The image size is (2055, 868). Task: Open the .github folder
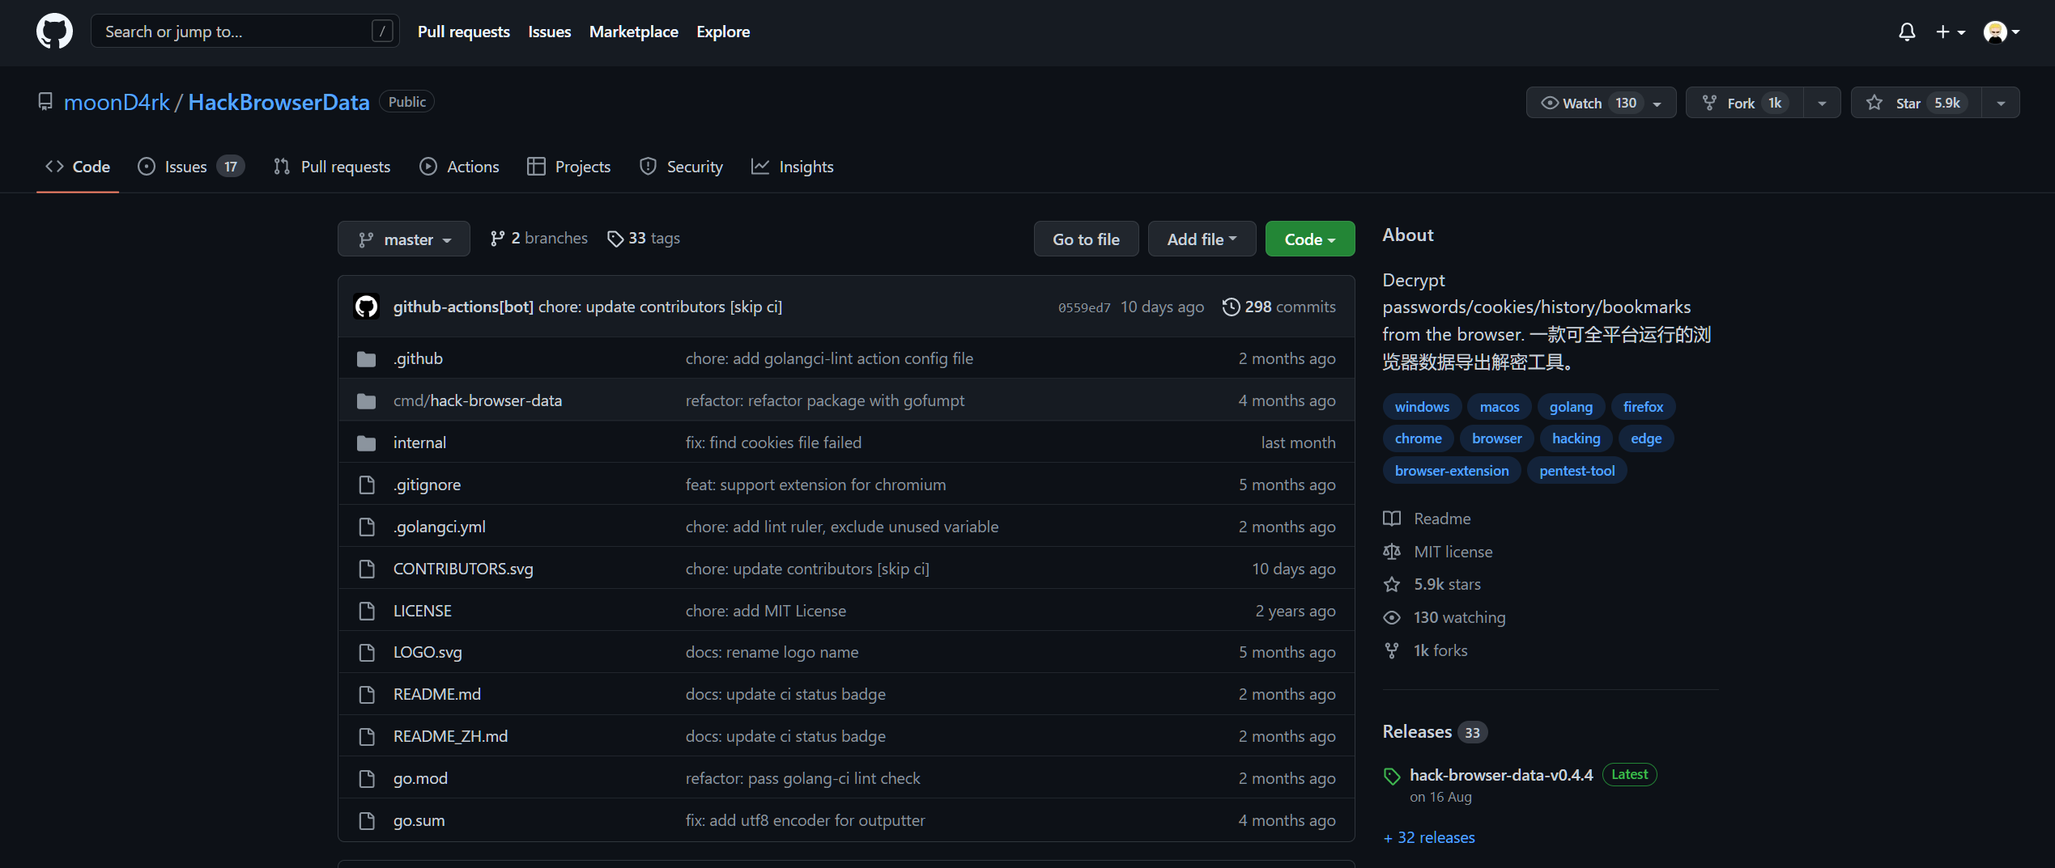click(418, 358)
